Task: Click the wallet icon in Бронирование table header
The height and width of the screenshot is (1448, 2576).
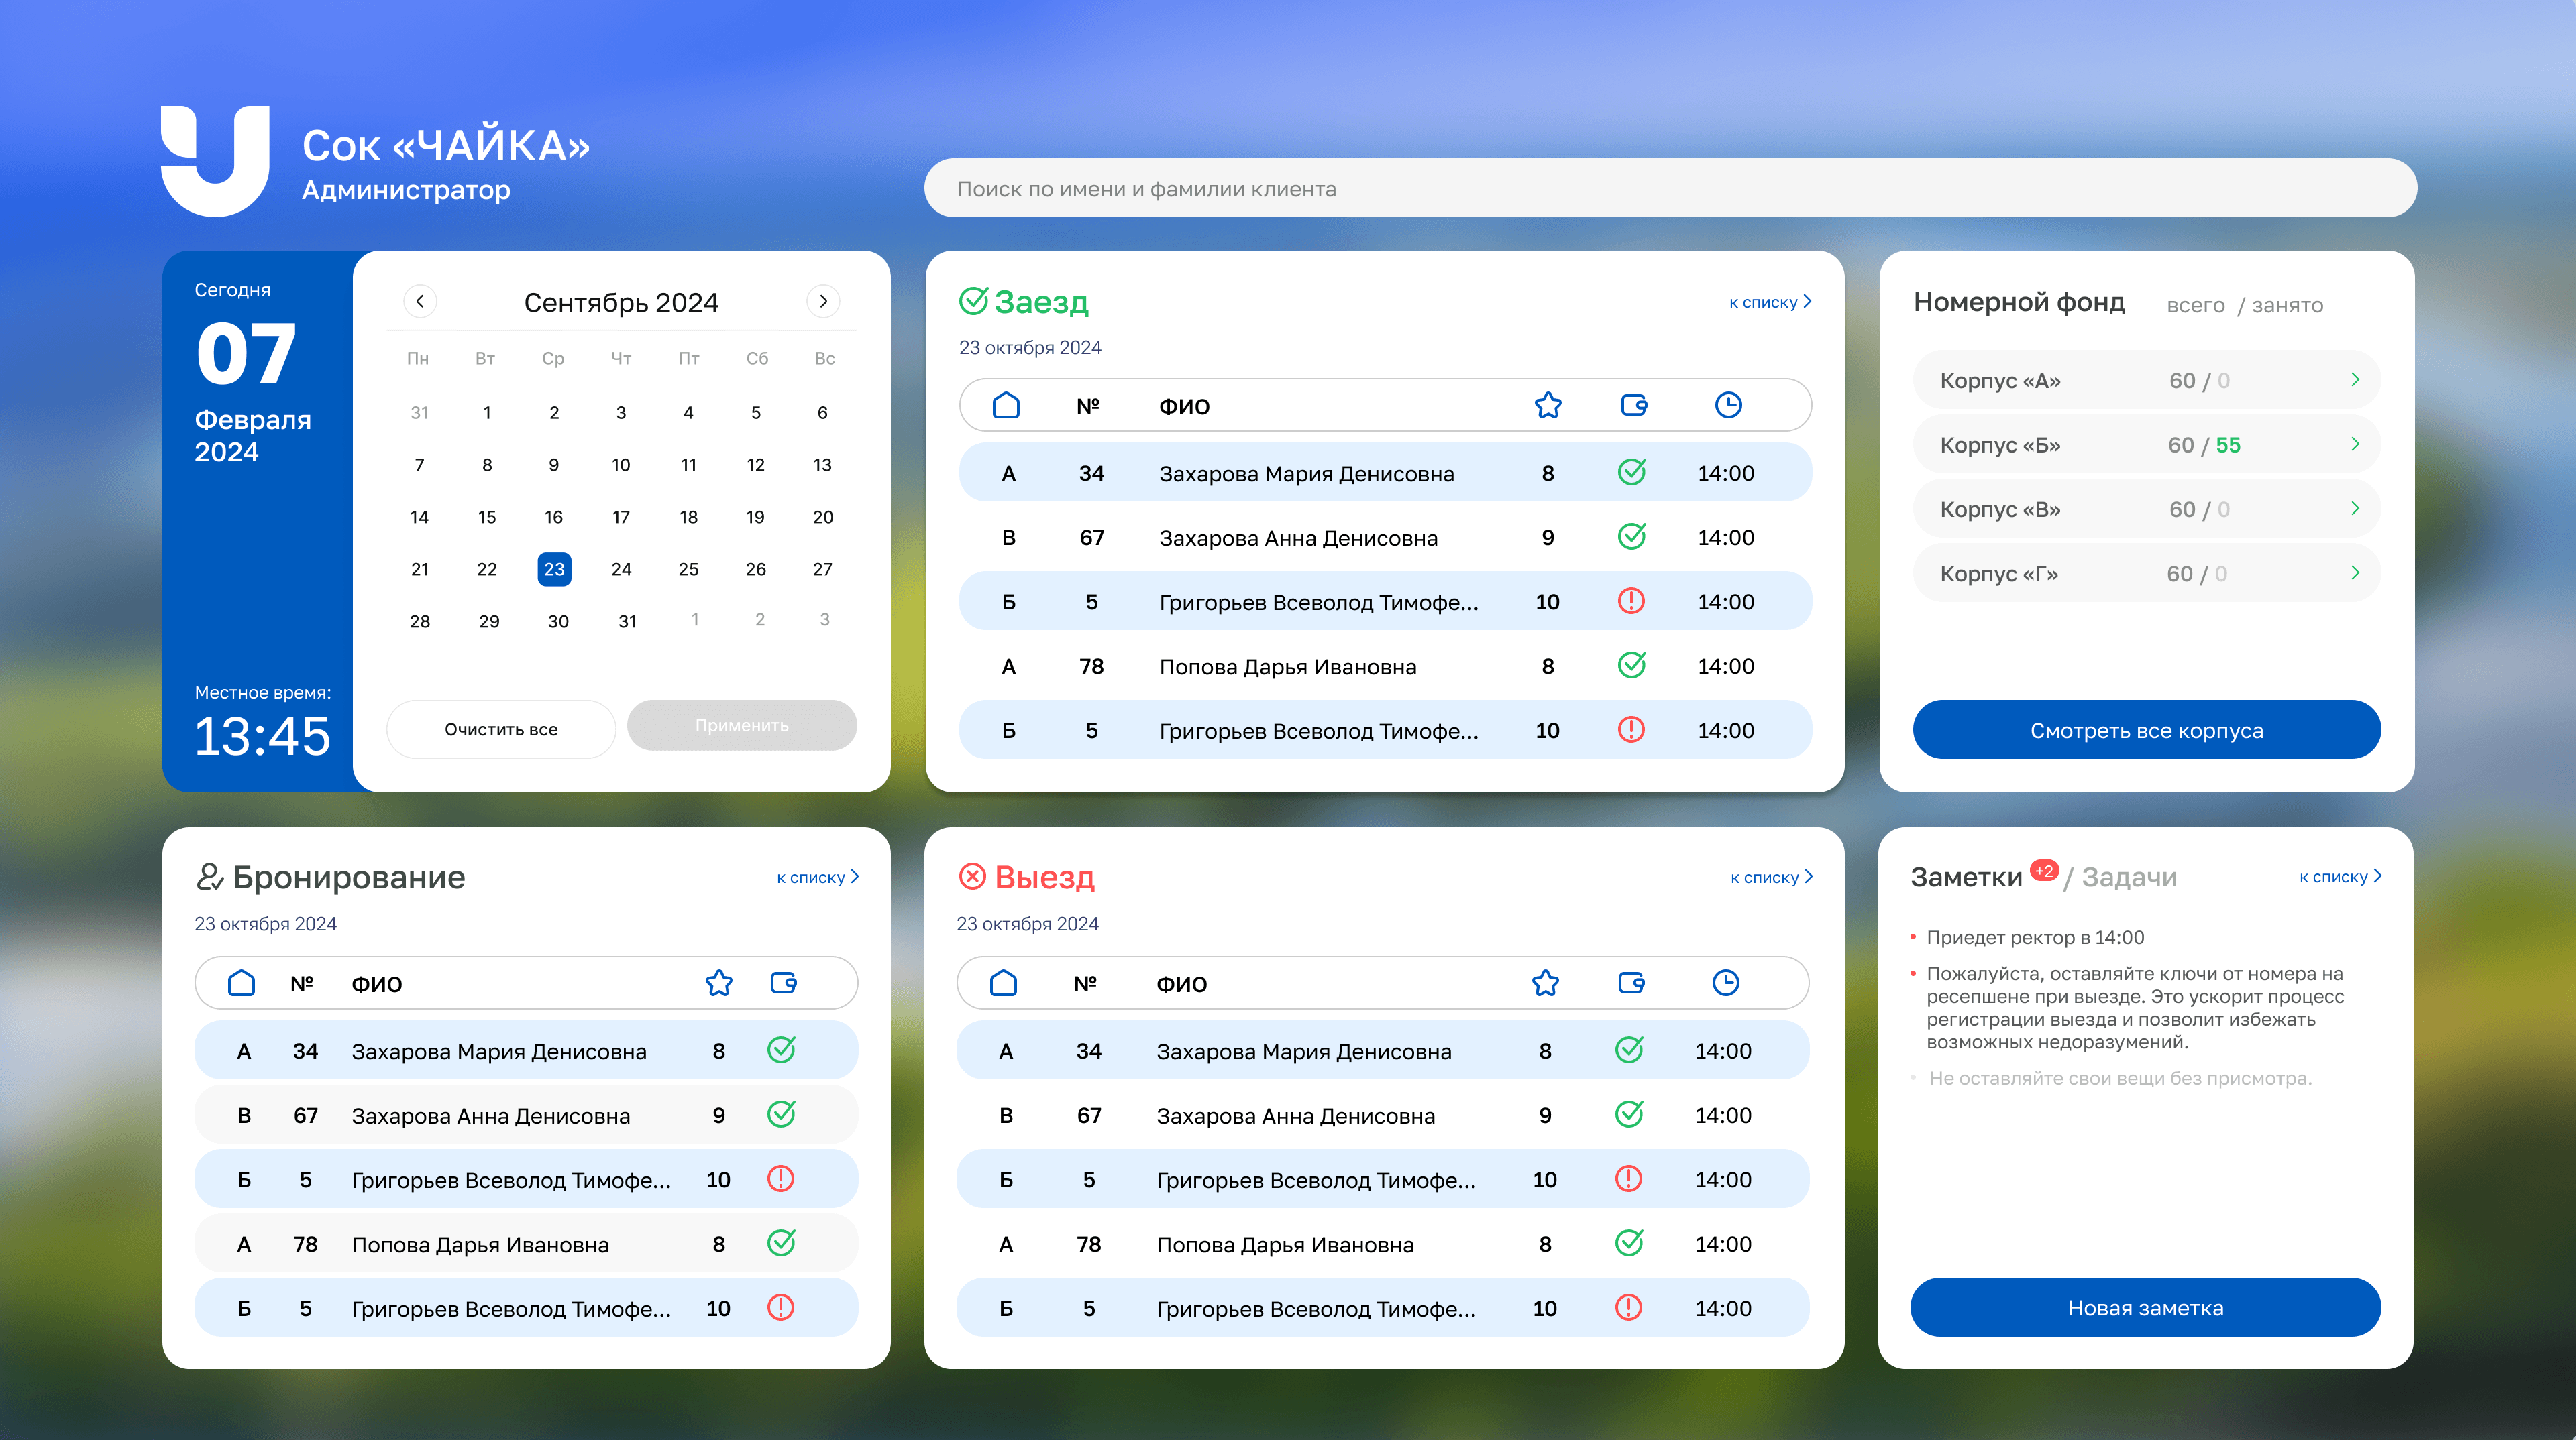Action: click(783, 982)
